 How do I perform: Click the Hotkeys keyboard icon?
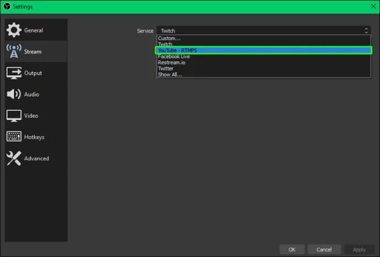coord(14,137)
